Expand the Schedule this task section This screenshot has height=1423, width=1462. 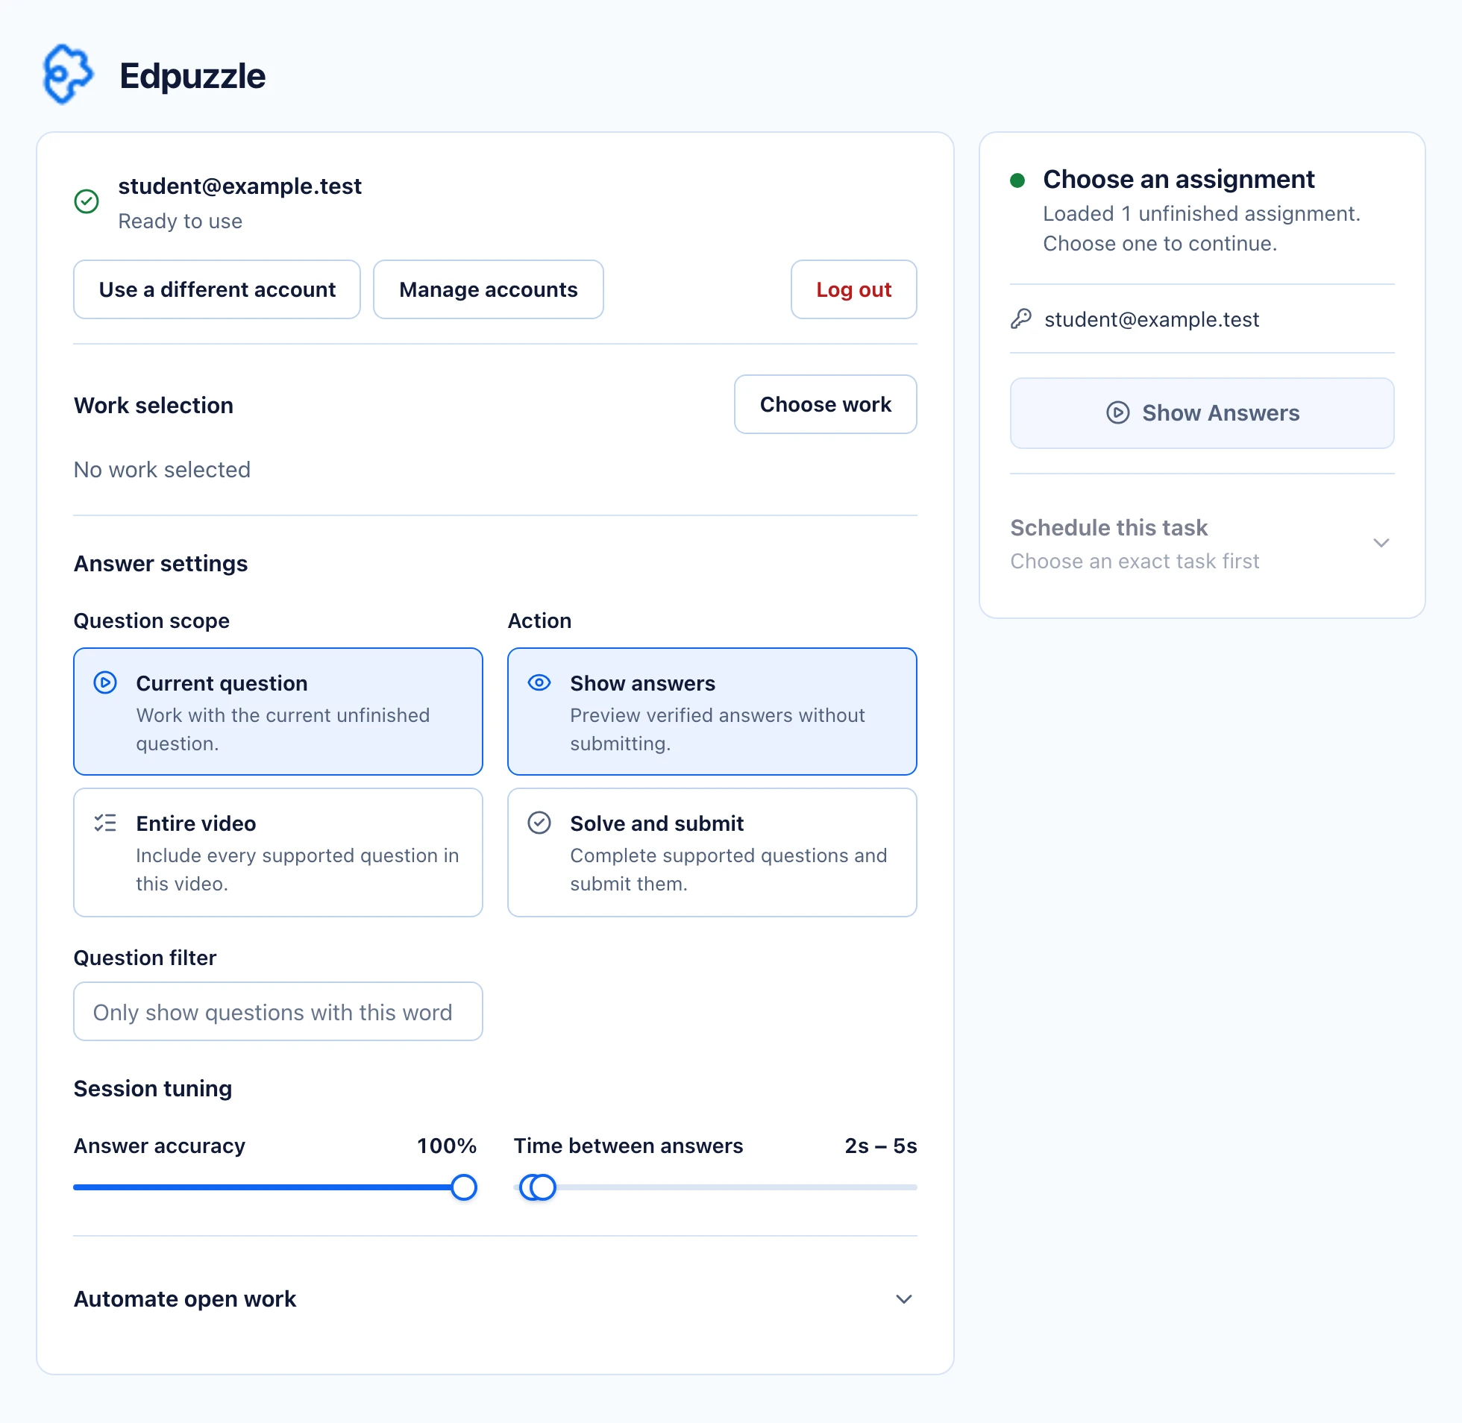coord(1202,544)
